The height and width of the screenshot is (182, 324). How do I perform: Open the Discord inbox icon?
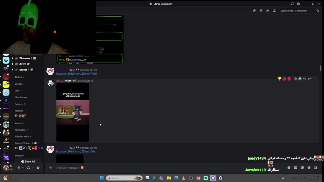(292, 4)
